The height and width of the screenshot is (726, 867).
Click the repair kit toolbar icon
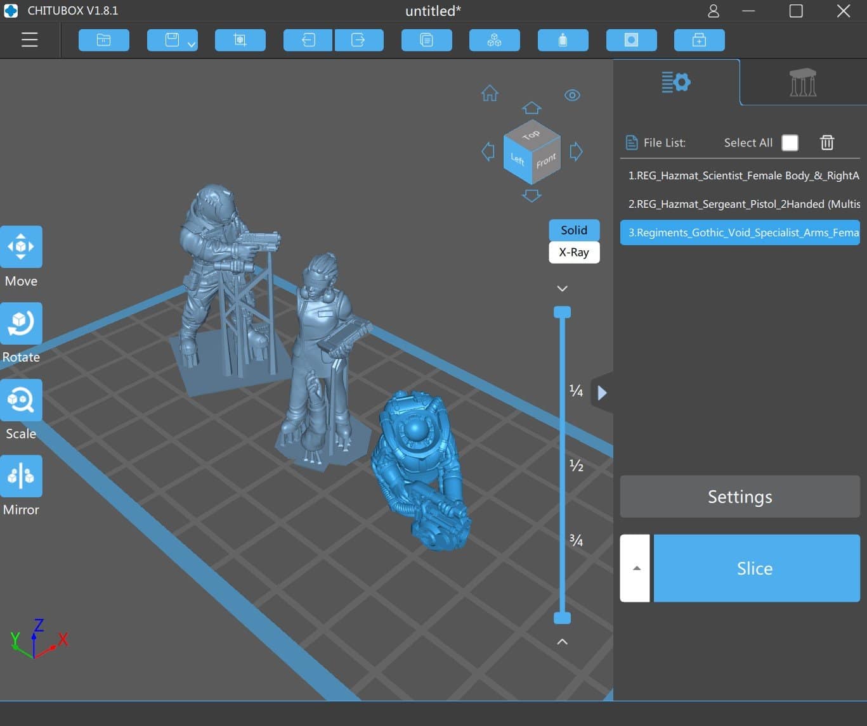pos(700,40)
